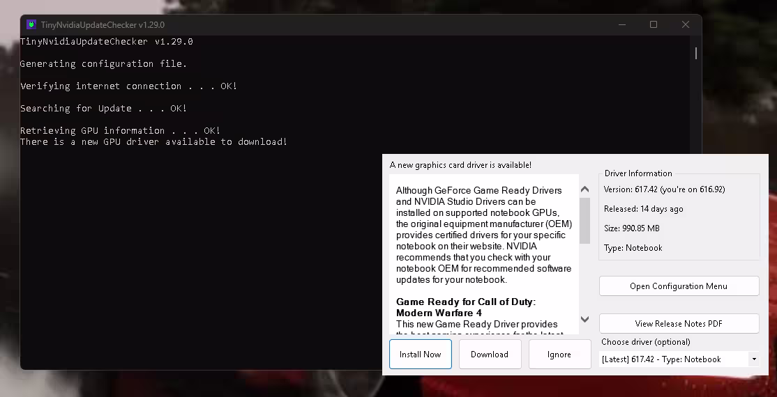Click console line 'Retrieving GPU information . . . OK!'
The height and width of the screenshot is (397, 777).
121,131
